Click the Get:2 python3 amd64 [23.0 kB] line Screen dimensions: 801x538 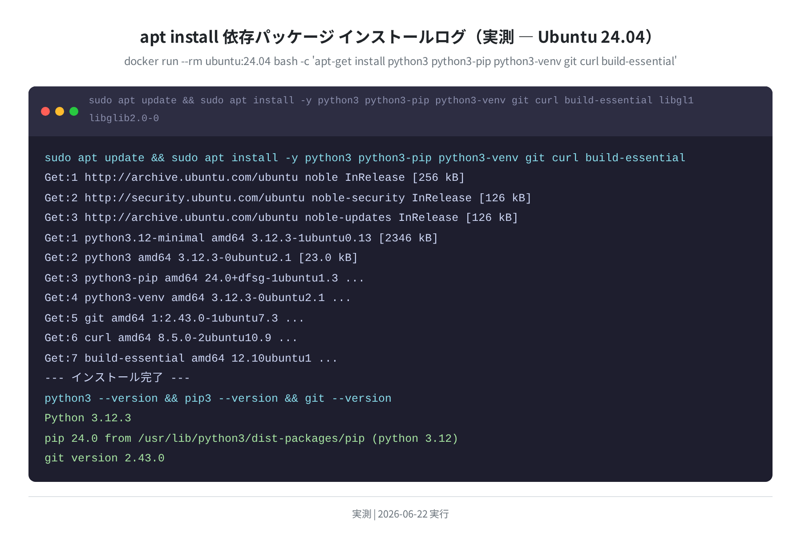[201, 257]
